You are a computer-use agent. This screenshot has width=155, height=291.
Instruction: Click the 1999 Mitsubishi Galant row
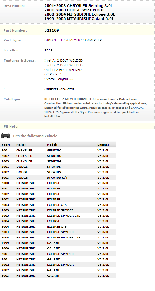point(58,243)
